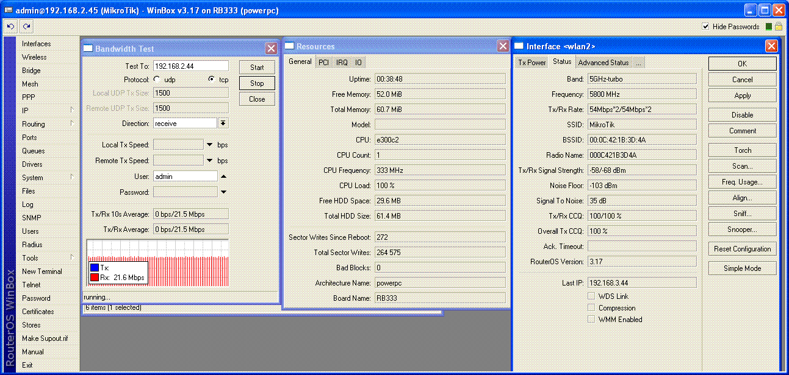Switch to the IRQ tab in Resources

coord(342,62)
